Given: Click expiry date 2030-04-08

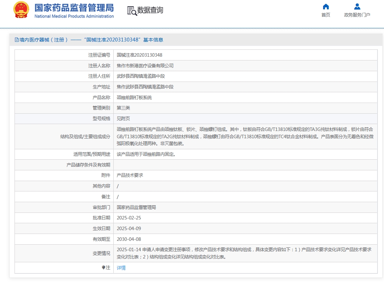Looking at the screenshot, I should 129,239.
